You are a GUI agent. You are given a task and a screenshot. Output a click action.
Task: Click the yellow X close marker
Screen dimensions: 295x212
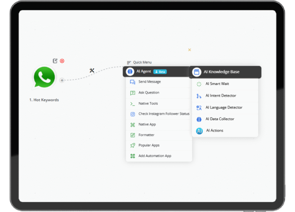(189, 50)
